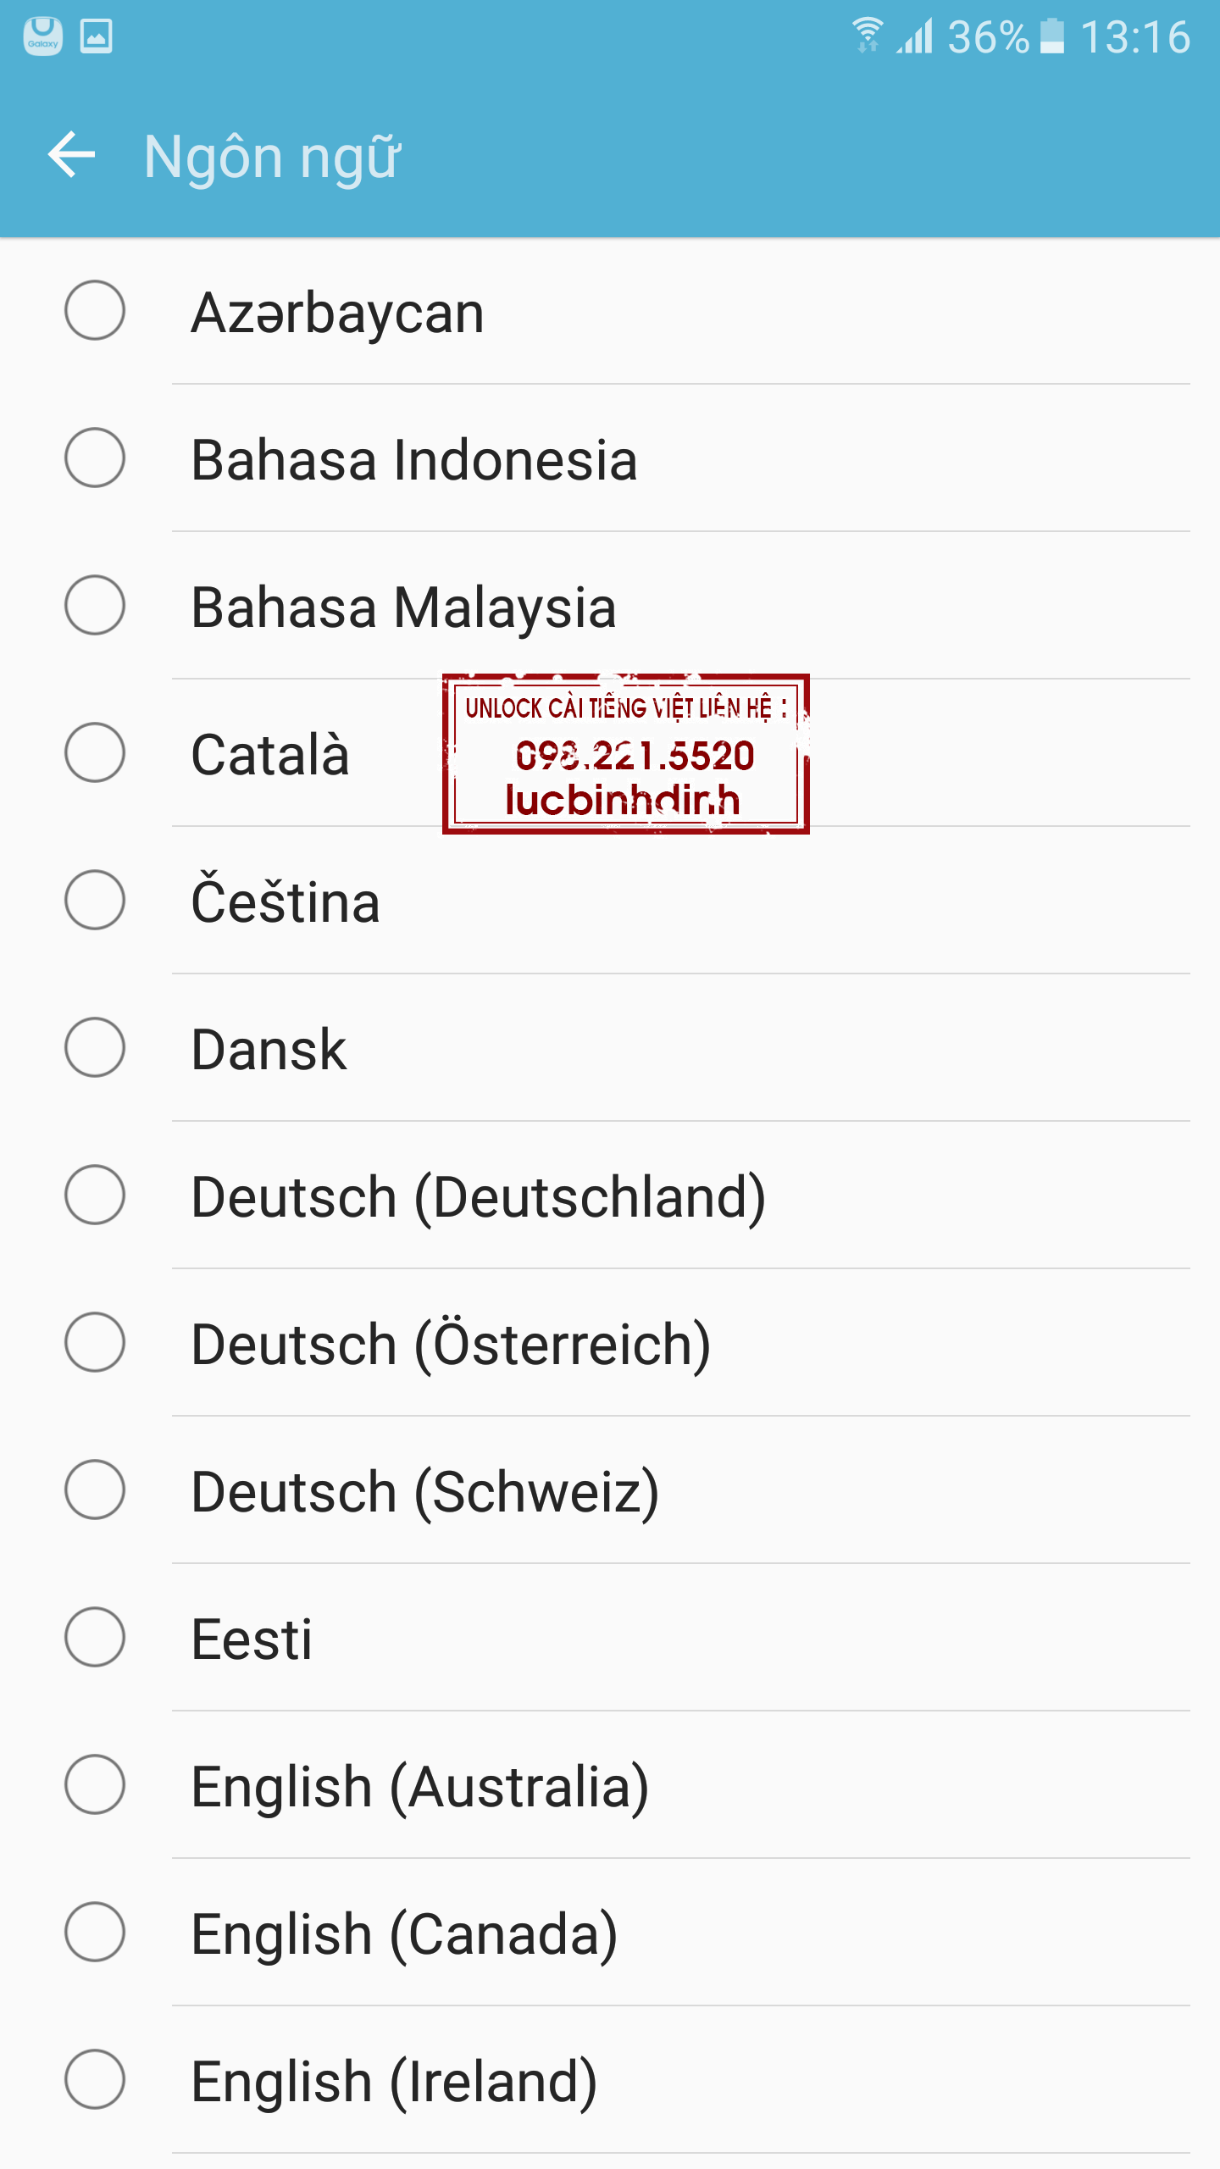
Task: Tap the red unlock contact stamp
Action: pyautogui.click(x=625, y=754)
